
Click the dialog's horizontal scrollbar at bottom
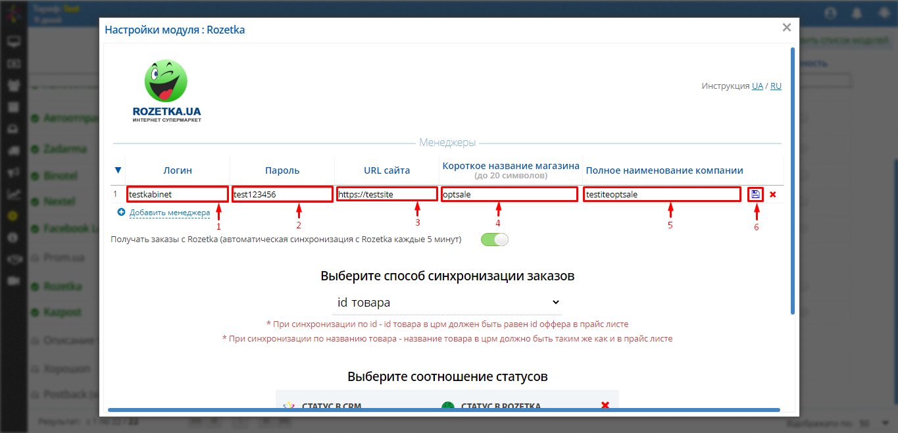444,410
